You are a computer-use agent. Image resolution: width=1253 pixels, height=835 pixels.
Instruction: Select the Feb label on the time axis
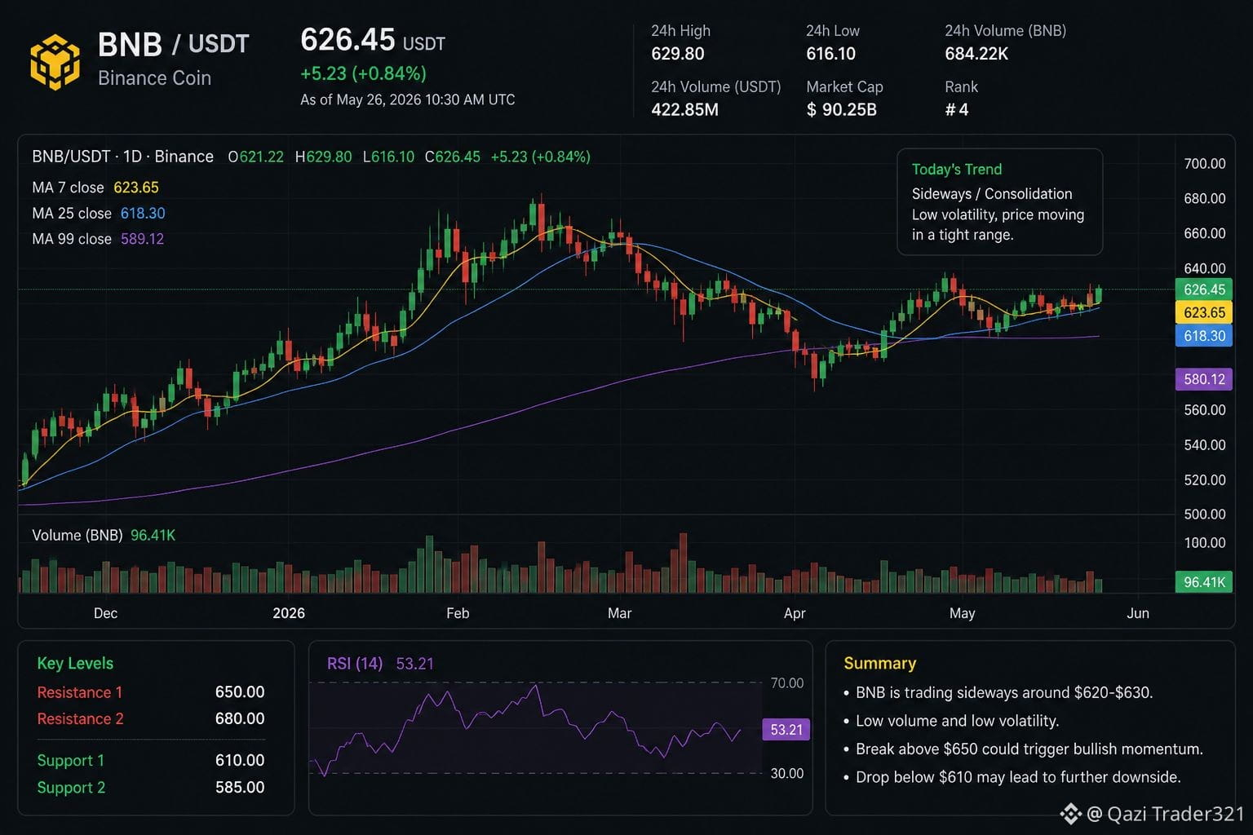(x=458, y=613)
